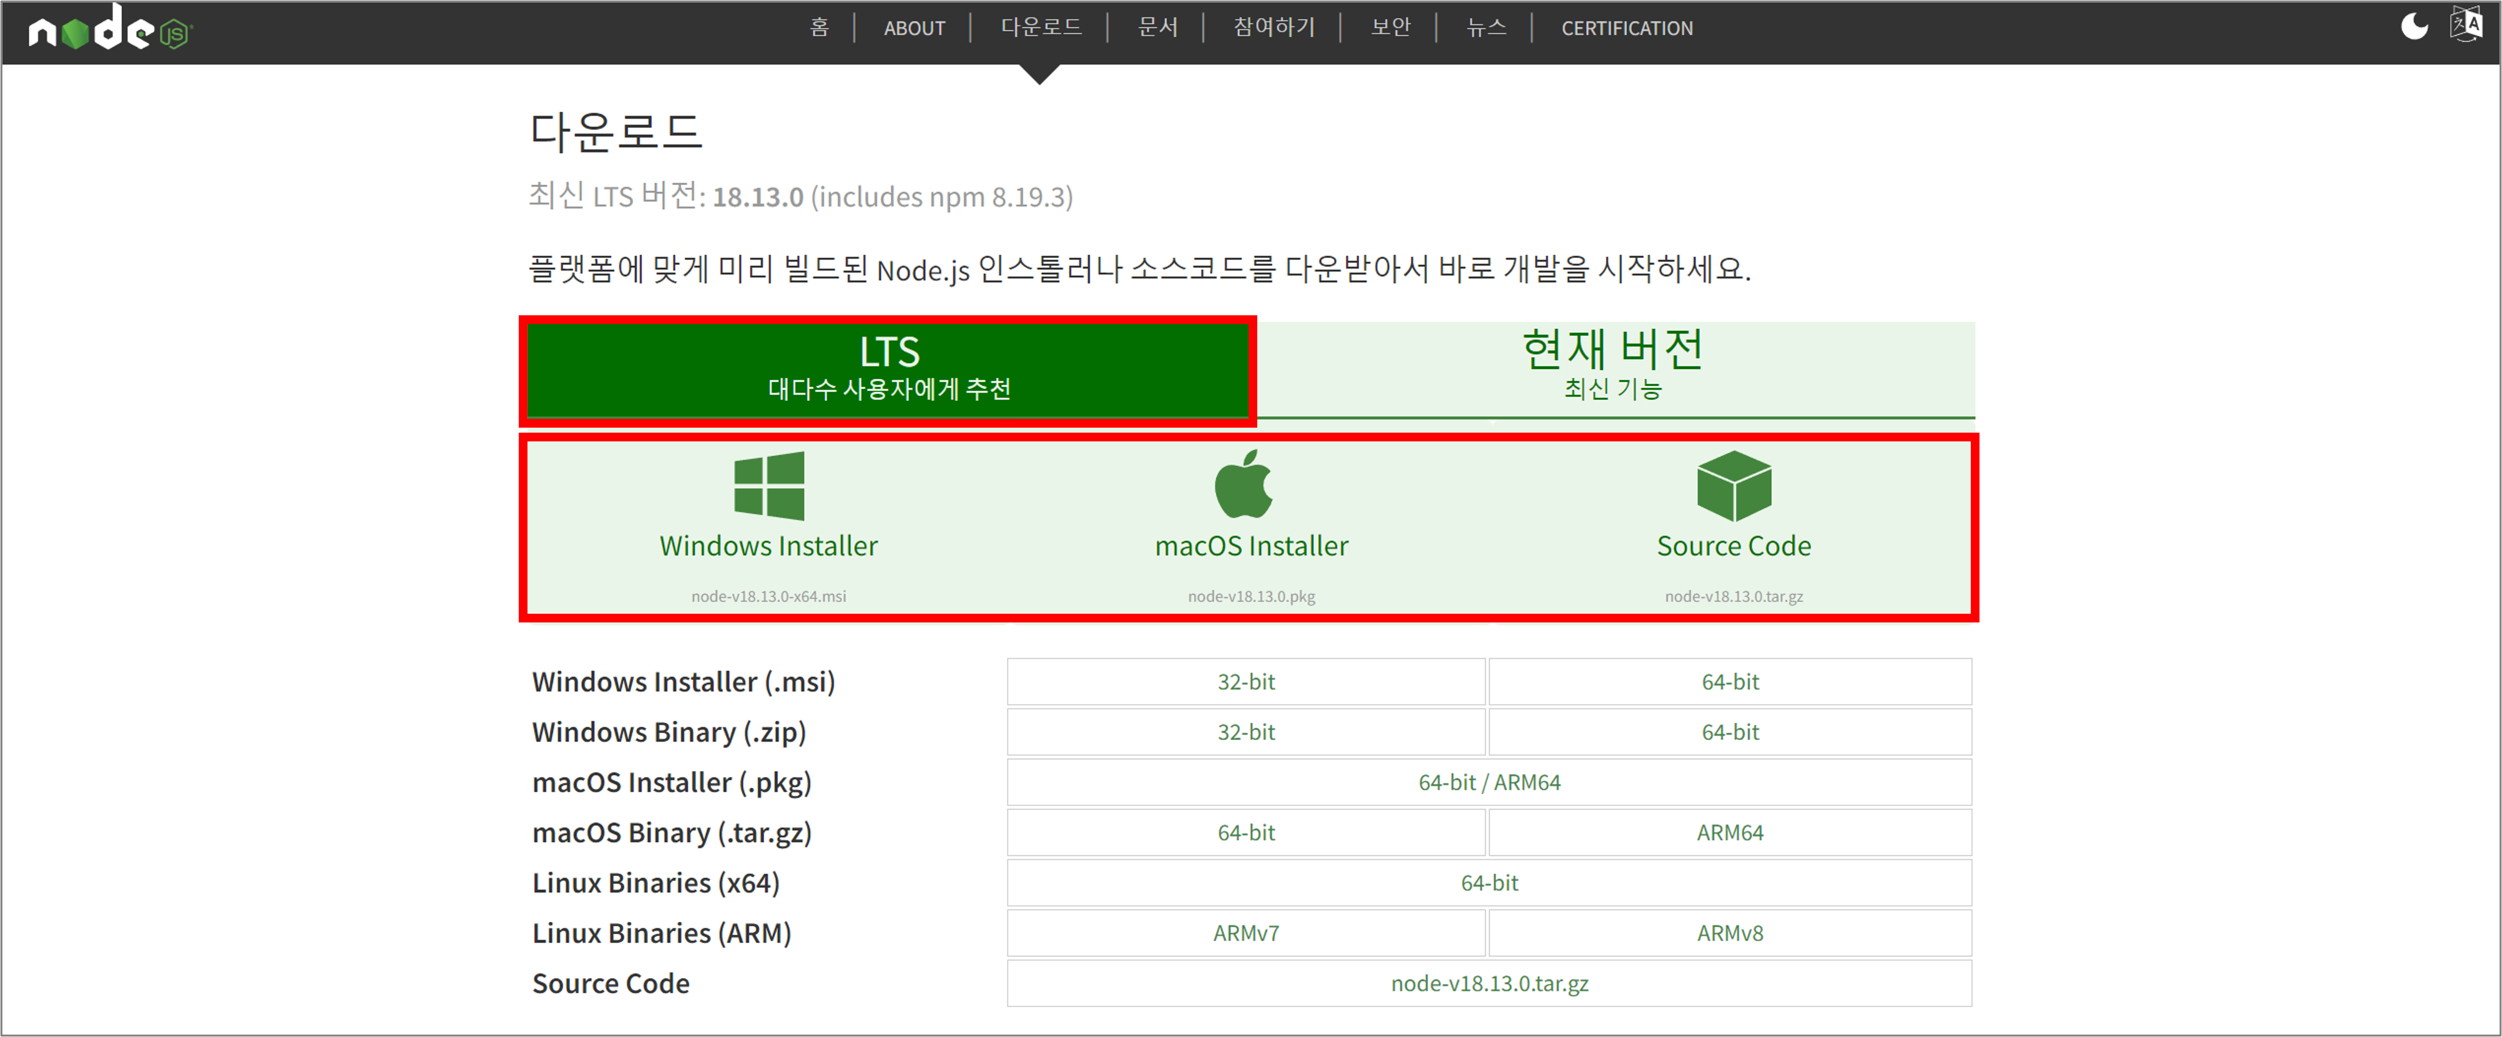Viewport: 2502px width, 1037px height.
Task: Open the 문서 menu item
Action: pyautogui.click(x=1157, y=28)
